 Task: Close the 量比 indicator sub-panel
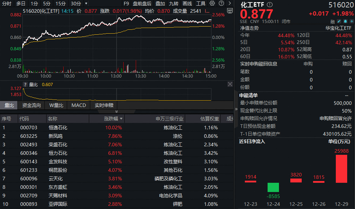pos(230,84)
